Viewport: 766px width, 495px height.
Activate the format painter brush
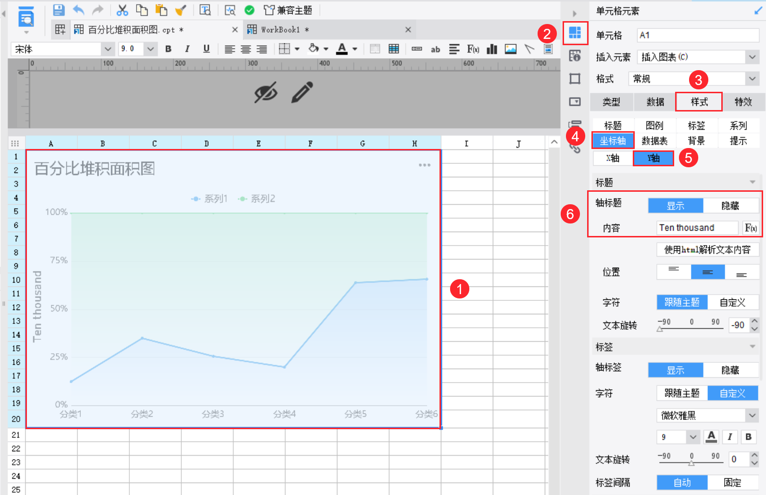tap(181, 10)
